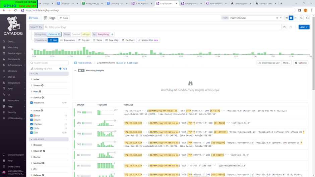Switch visualization to Tree Map
315x177 pixels.
pos(112,40)
